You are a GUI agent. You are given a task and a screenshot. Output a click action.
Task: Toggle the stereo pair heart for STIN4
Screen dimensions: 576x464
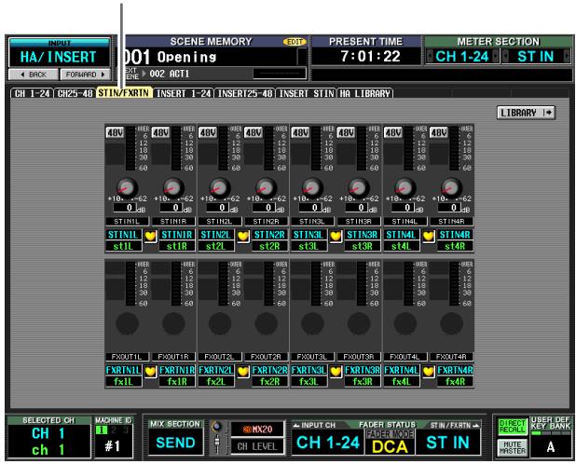pyautogui.click(x=428, y=236)
